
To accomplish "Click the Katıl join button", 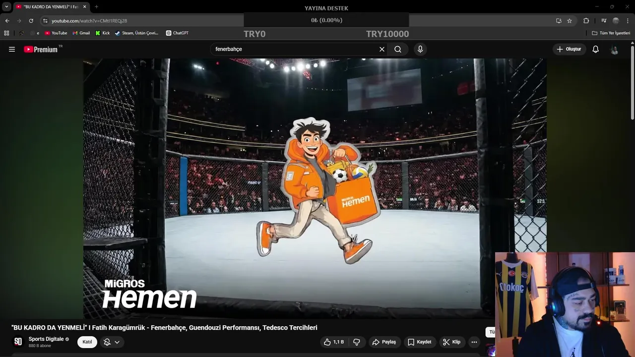I will pyautogui.click(x=87, y=342).
